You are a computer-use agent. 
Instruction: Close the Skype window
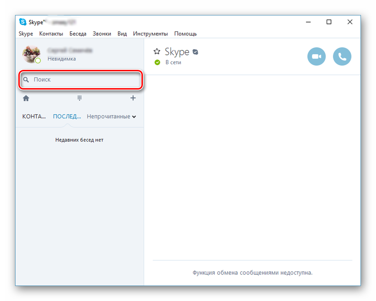click(350, 22)
